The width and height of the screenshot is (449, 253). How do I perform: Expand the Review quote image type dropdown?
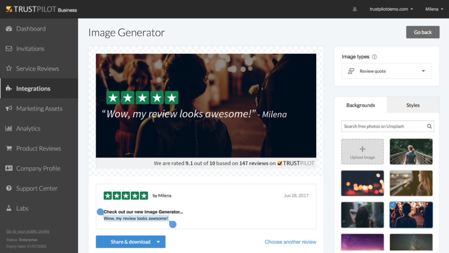coord(387,71)
